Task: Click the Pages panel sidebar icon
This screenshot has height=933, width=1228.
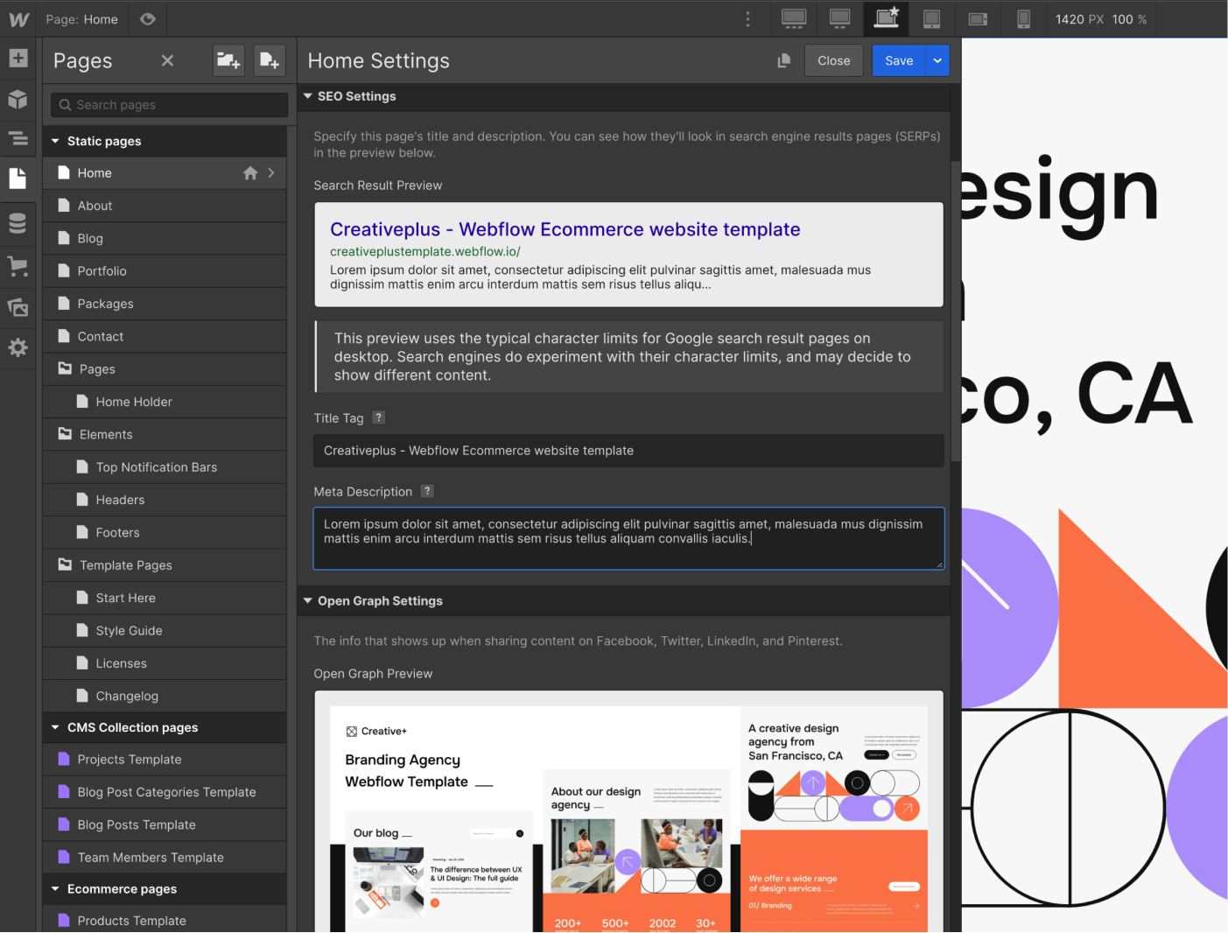Action: tap(18, 179)
